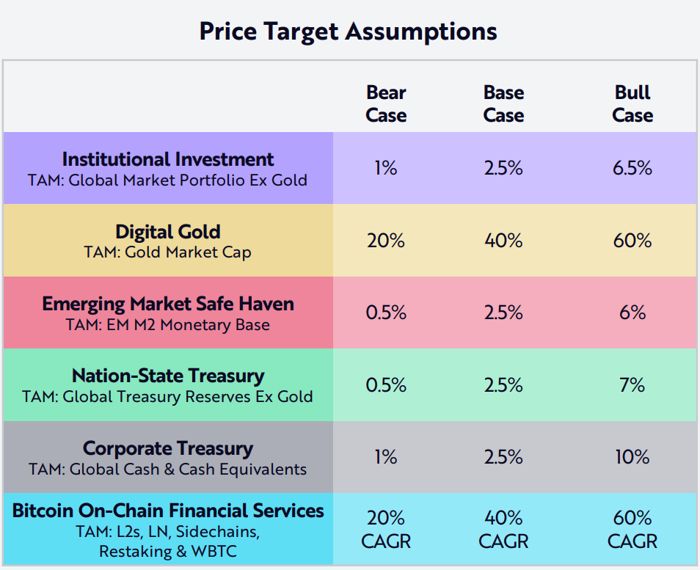Image resolution: width=700 pixels, height=570 pixels.
Task: Select Digital Gold base case 40% cell
Action: click(x=503, y=241)
